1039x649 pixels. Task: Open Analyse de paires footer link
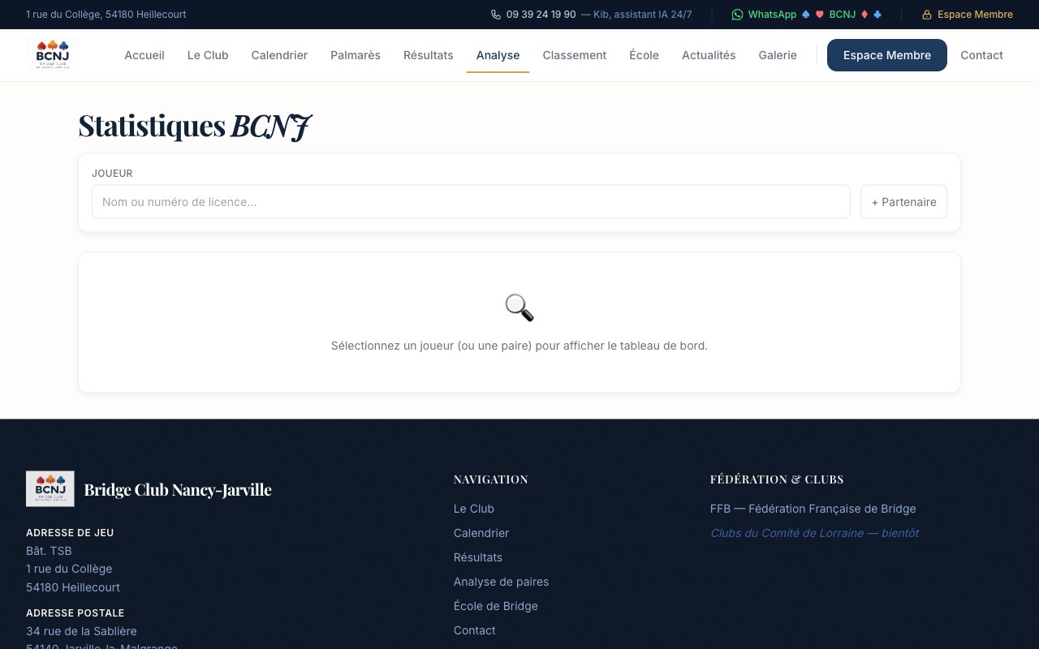pyautogui.click(x=501, y=582)
